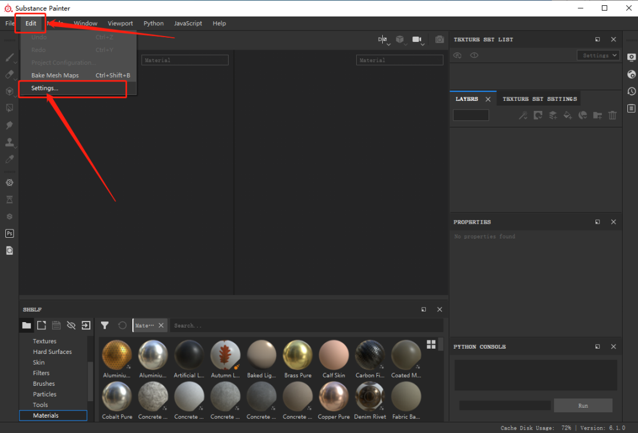Select the Clone stamp tool
638x433 pixels.
click(9, 142)
